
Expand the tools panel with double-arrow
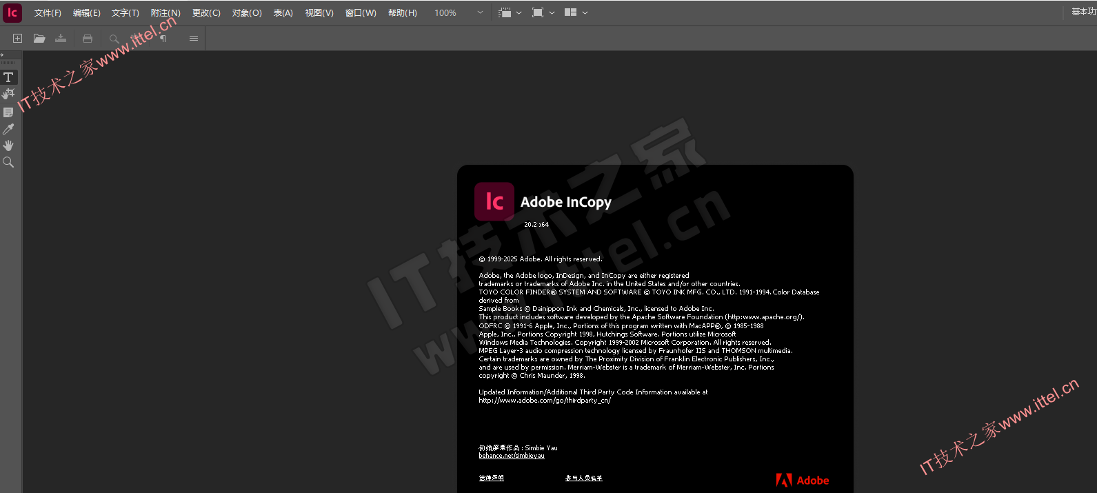tap(2, 54)
